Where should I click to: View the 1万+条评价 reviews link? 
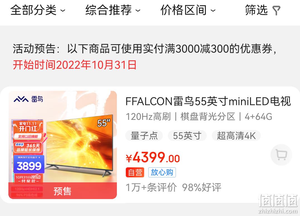point(151,187)
